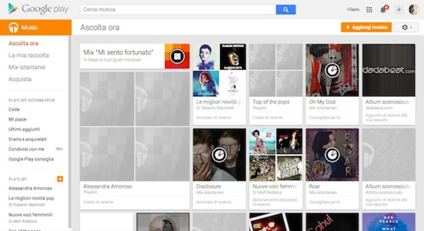Open Gratis e acquistati playlist

click(28, 139)
